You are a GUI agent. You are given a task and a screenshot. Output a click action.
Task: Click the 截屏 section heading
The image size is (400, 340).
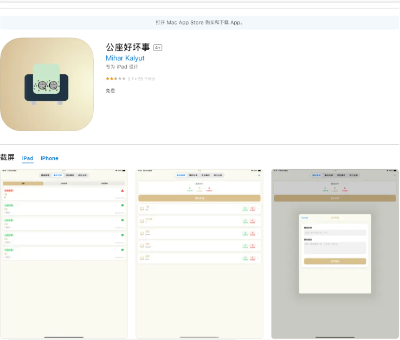pyautogui.click(x=8, y=157)
